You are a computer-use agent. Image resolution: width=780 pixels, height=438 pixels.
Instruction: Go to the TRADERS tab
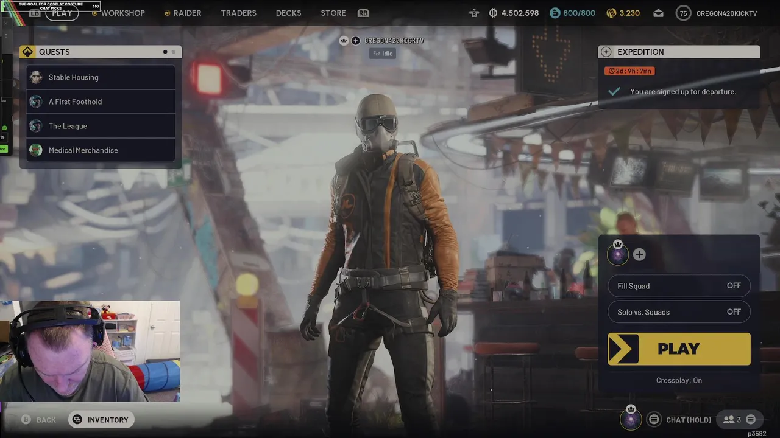pyautogui.click(x=238, y=13)
